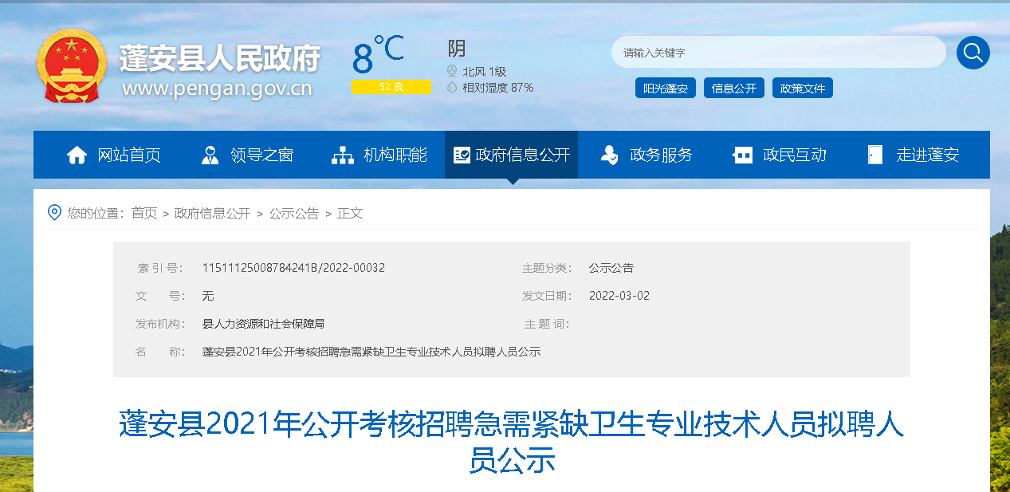
Task: Click the user-check icon beside 政务服务
Action: [x=609, y=155]
